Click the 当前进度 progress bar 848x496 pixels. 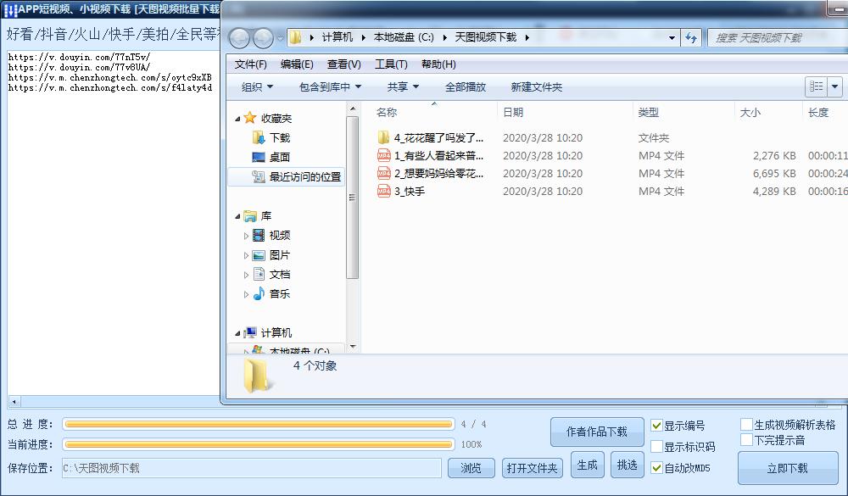coord(259,444)
